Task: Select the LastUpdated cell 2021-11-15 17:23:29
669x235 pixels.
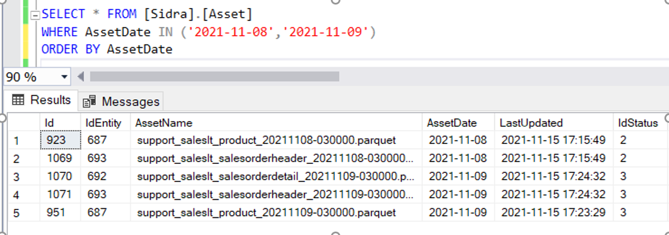Action: [x=553, y=212]
